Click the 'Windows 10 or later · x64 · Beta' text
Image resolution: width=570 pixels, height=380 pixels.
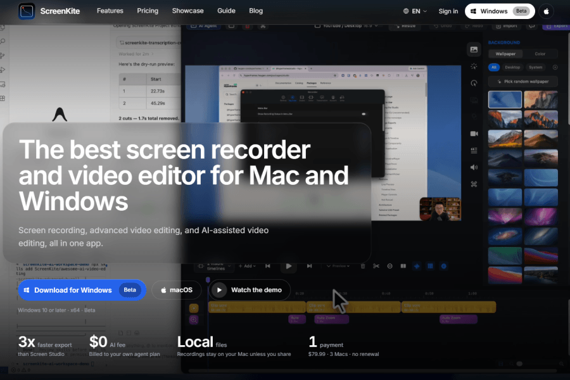click(x=56, y=310)
